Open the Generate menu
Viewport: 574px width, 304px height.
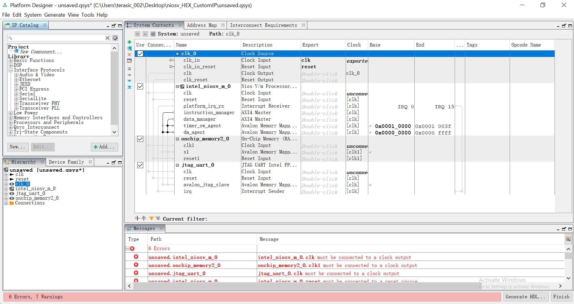pyautogui.click(x=55, y=15)
